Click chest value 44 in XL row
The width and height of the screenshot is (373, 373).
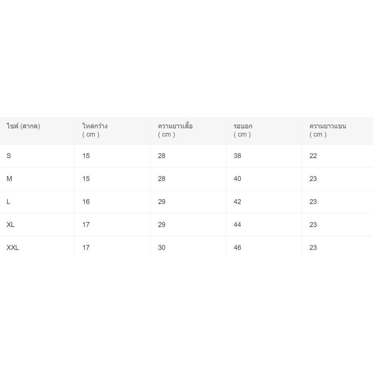(238, 225)
